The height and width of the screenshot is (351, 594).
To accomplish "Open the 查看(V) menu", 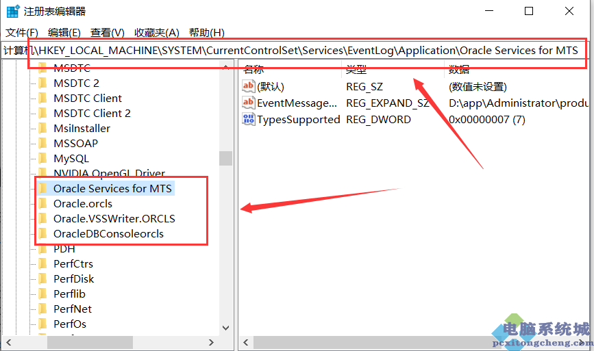I will tap(107, 33).
